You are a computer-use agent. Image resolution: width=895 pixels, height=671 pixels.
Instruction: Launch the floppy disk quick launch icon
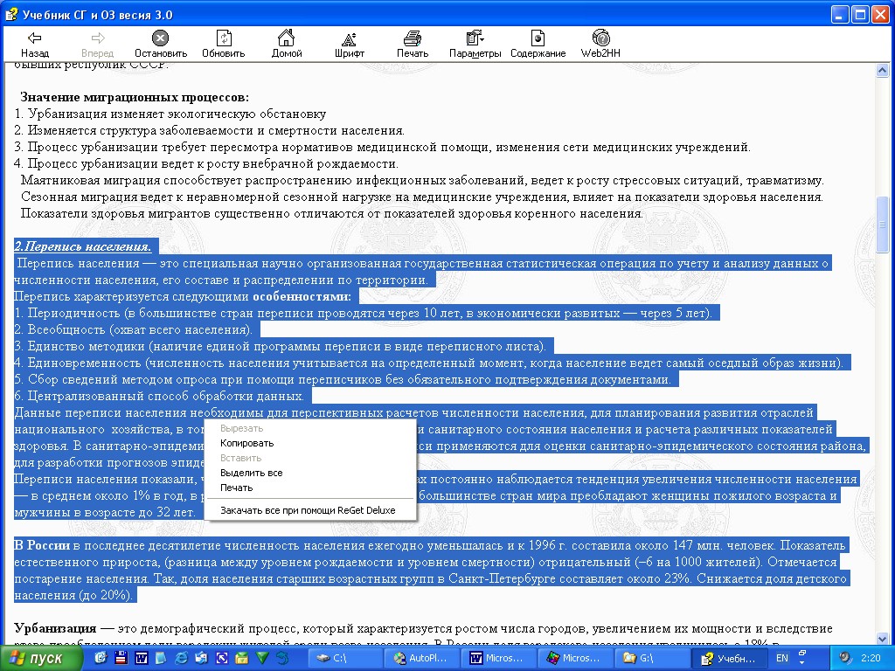click(x=121, y=658)
